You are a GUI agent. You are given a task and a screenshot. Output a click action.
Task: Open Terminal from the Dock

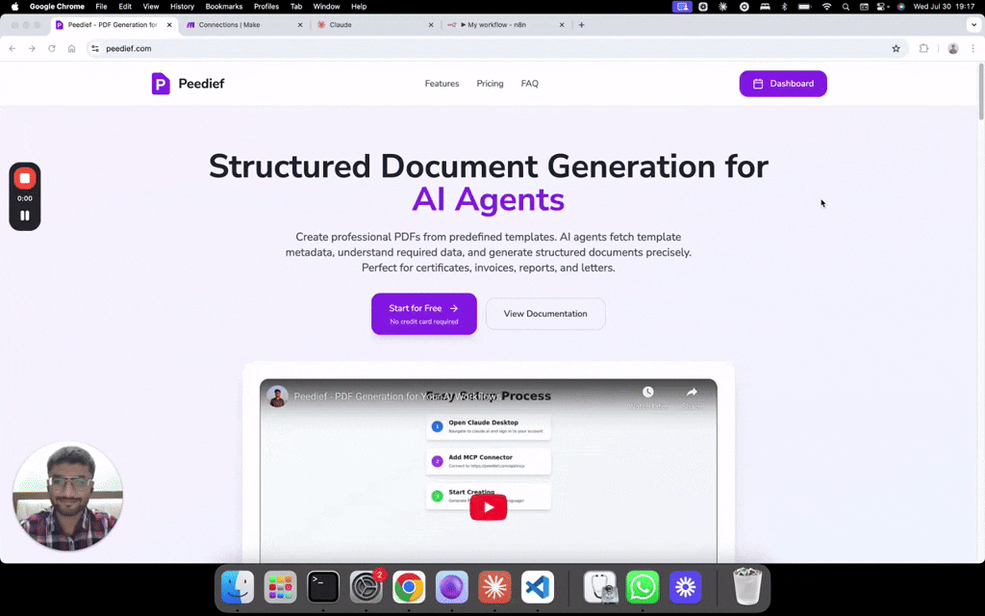coord(323,587)
